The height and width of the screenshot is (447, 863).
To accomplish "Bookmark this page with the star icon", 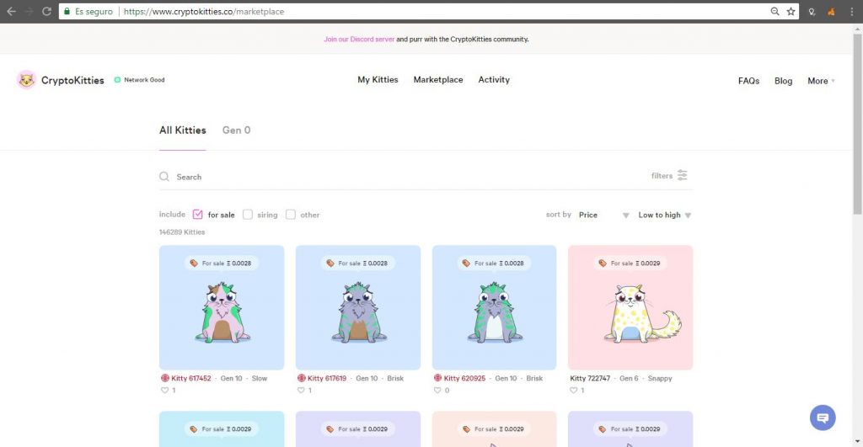I will (x=791, y=11).
